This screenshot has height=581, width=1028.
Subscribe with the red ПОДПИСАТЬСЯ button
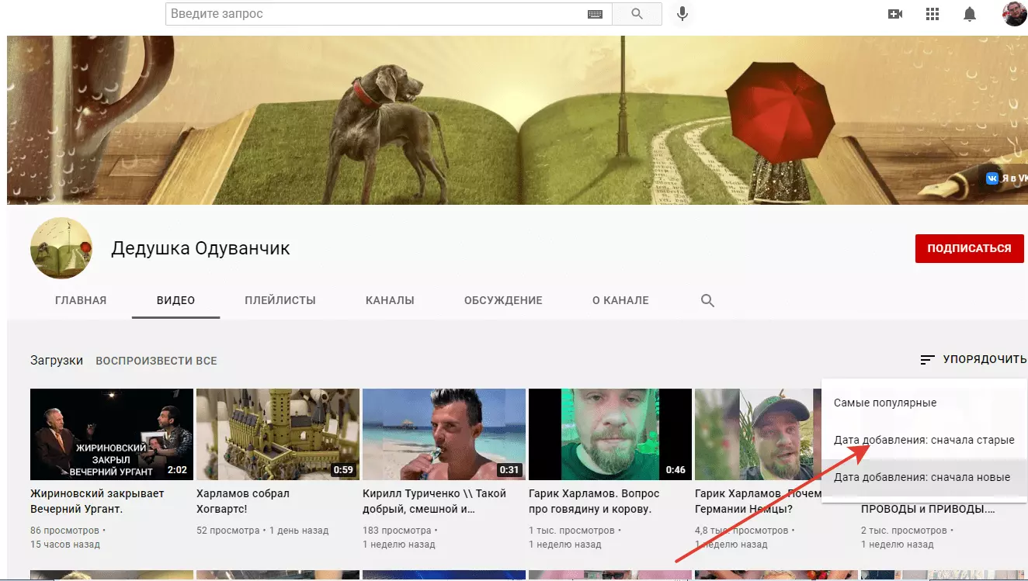pyautogui.click(x=969, y=248)
